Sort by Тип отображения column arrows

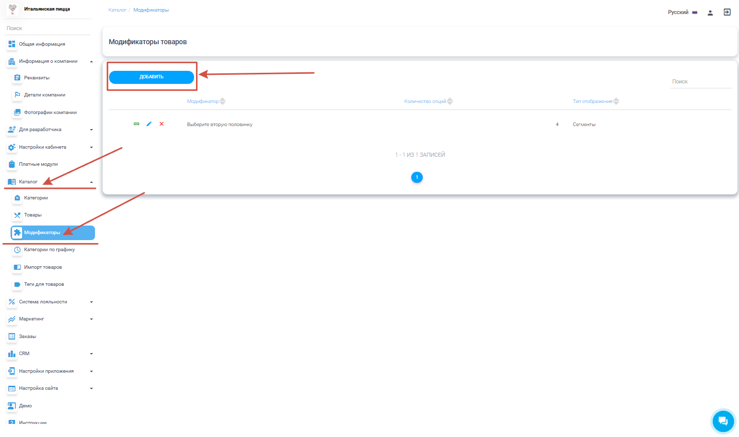click(x=616, y=101)
